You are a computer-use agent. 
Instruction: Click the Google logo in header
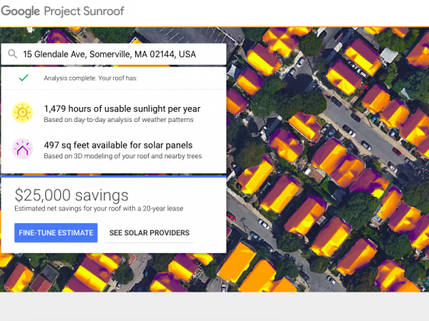(x=21, y=11)
